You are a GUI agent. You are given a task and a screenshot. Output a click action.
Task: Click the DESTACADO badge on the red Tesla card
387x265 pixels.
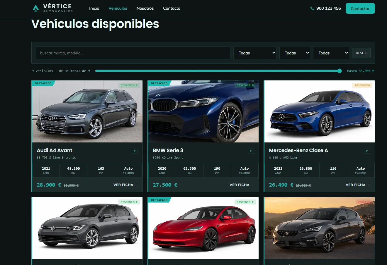click(159, 200)
